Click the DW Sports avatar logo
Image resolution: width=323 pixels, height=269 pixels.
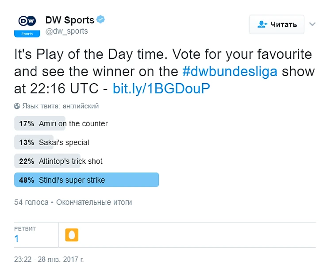click(x=27, y=25)
